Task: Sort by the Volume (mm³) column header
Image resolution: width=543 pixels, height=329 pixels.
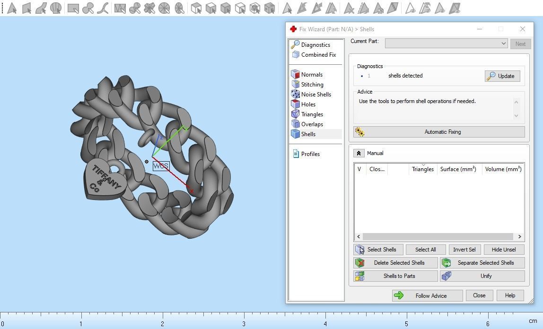Action: click(x=503, y=169)
